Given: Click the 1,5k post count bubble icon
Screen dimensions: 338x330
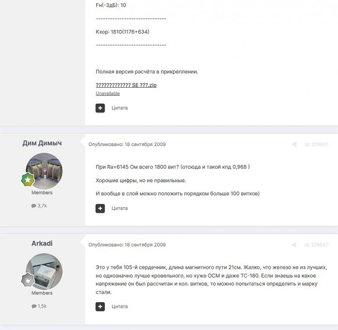Looking at the screenshot, I should [x=34, y=306].
